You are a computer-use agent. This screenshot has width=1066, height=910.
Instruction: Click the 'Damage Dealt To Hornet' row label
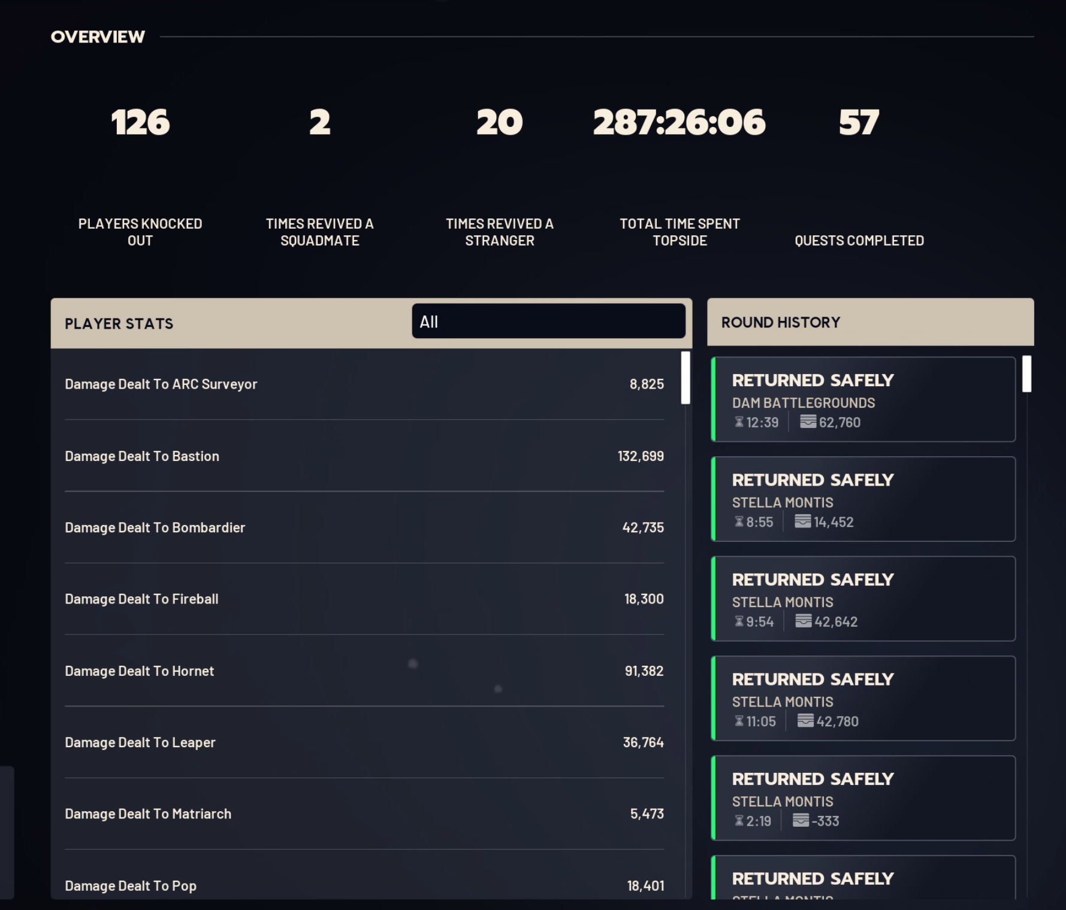click(x=139, y=671)
